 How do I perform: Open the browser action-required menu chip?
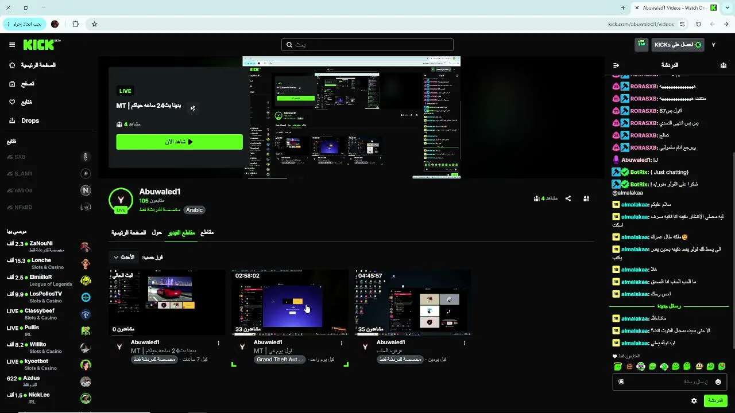pyautogui.click(x=24, y=24)
